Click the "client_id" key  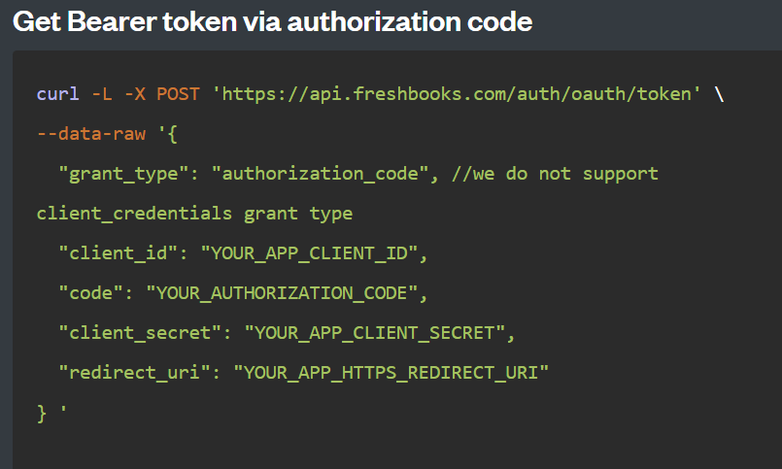119,253
